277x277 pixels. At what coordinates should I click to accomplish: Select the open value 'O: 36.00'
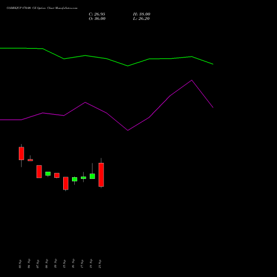(97, 18)
